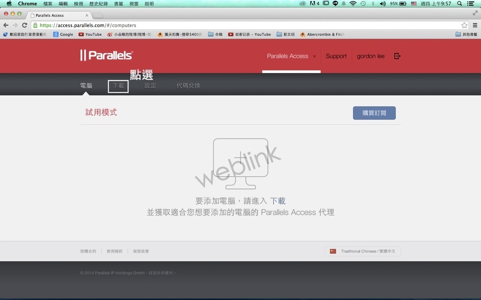The height and width of the screenshot is (300, 481).
Task: Open the 保密政策 footer link
Action: [141, 251]
